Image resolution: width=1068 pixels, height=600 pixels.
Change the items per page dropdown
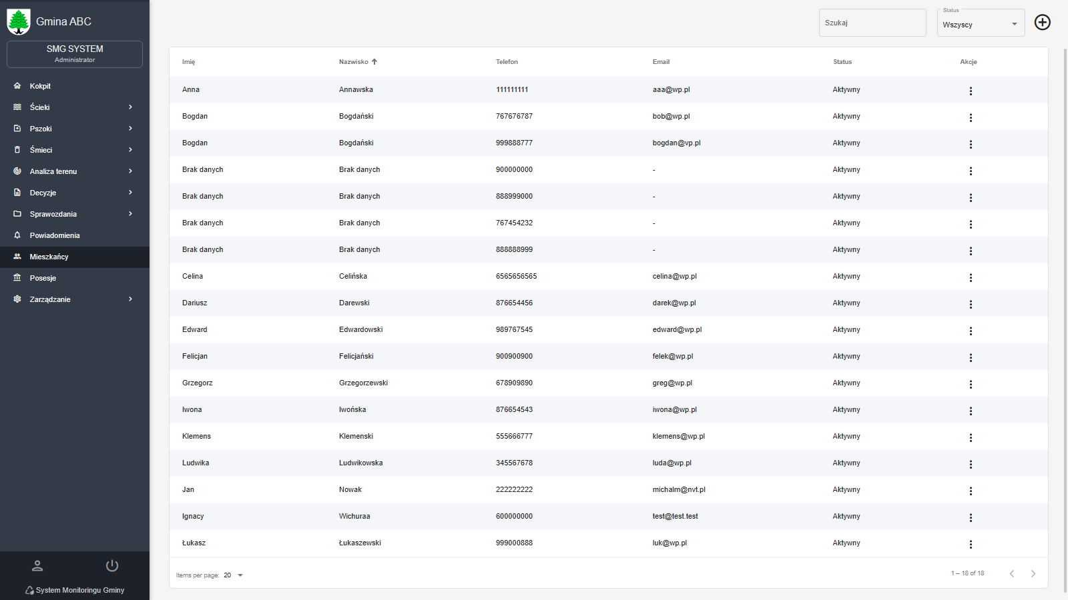click(x=233, y=575)
